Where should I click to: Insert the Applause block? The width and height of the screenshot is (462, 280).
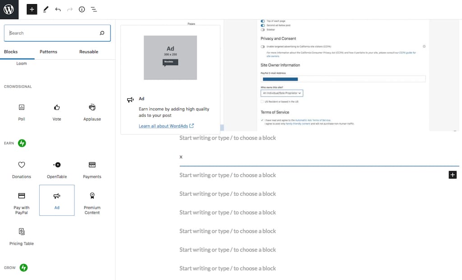tap(92, 112)
